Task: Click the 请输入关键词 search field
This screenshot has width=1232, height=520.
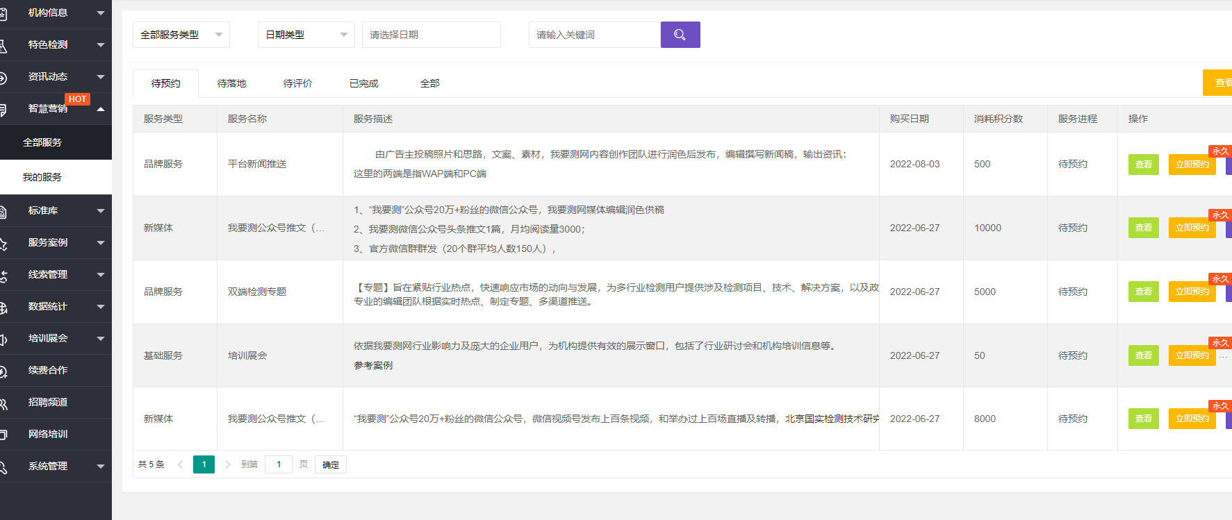Action: (x=595, y=35)
